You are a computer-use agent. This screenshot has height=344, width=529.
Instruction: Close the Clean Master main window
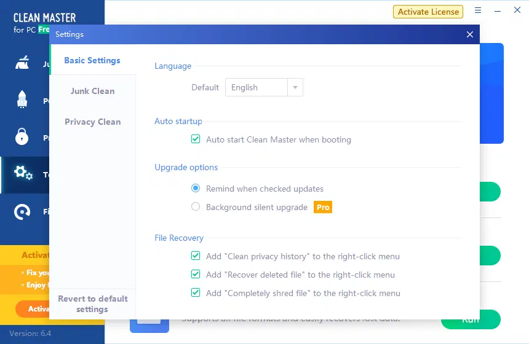tap(517, 10)
